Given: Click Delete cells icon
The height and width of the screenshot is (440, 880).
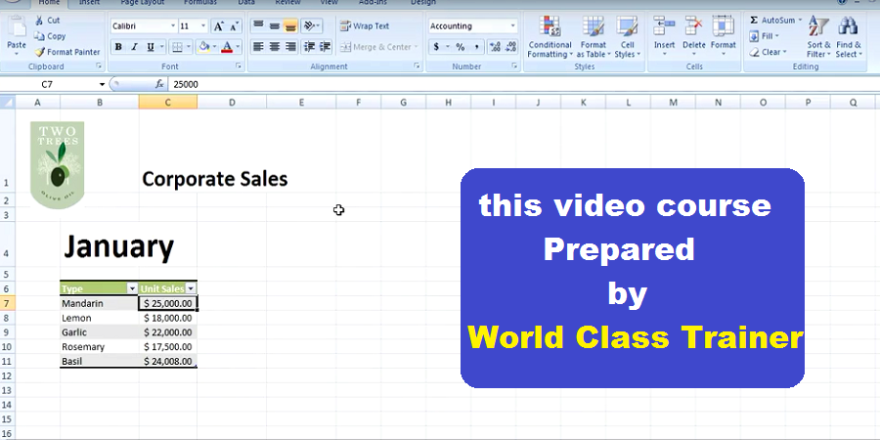Looking at the screenshot, I should [693, 26].
